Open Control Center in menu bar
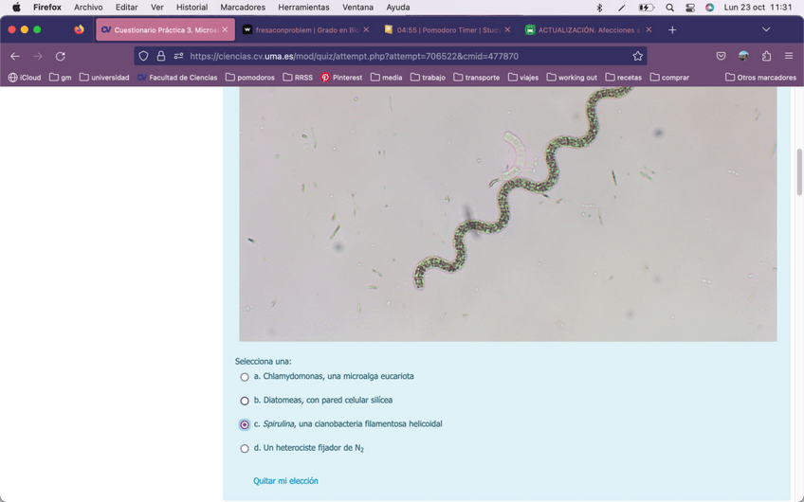This screenshot has width=804, height=502. coord(690,8)
